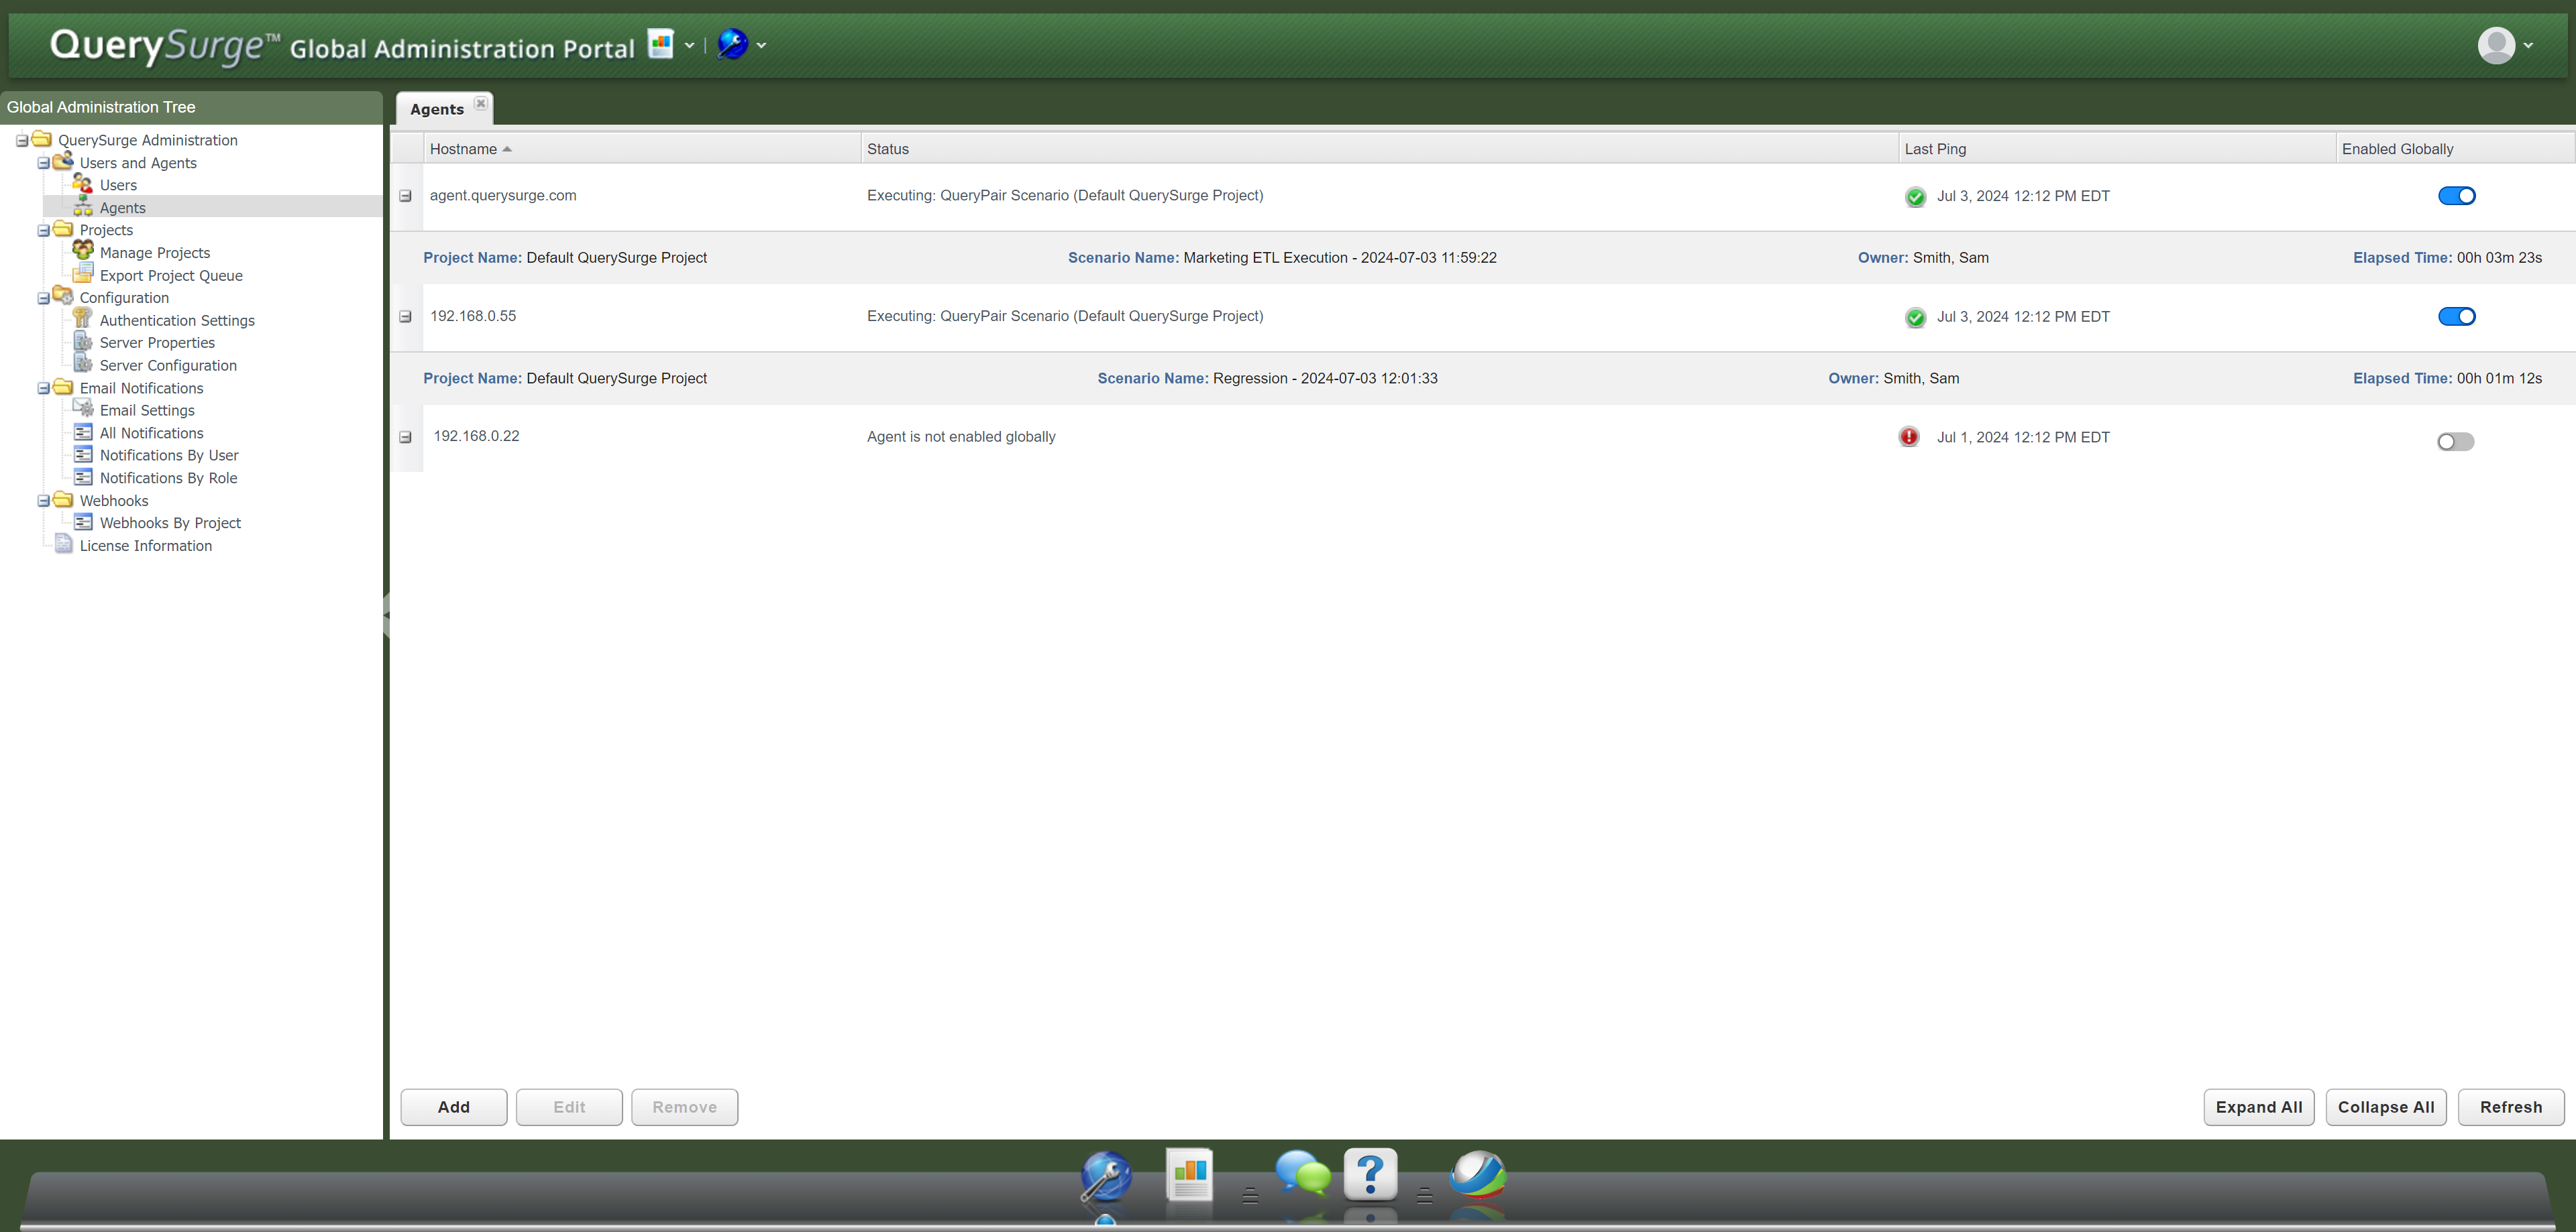Click the Enabled Globally column header
This screenshot has width=2576, height=1232.
[2455, 149]
